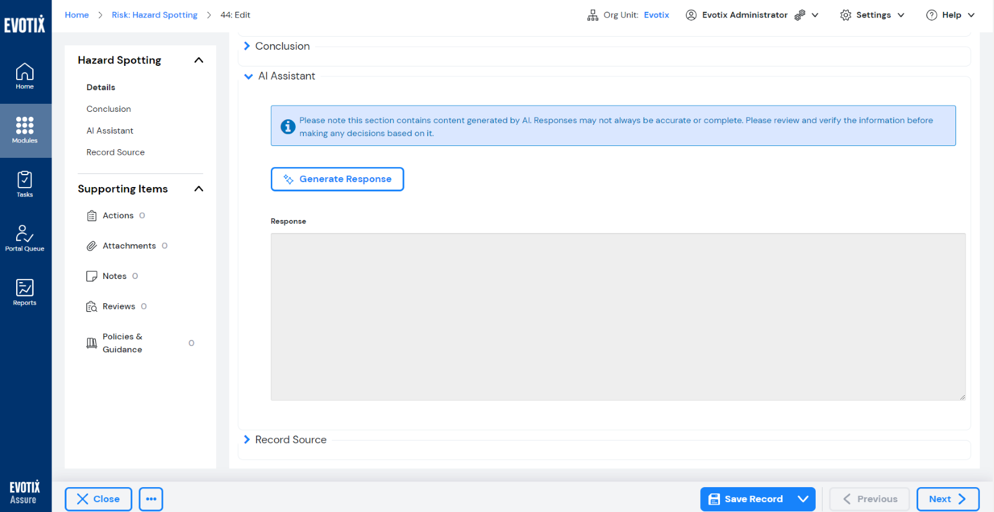Go to Conclusion in side navigation

tap(109, 109)
